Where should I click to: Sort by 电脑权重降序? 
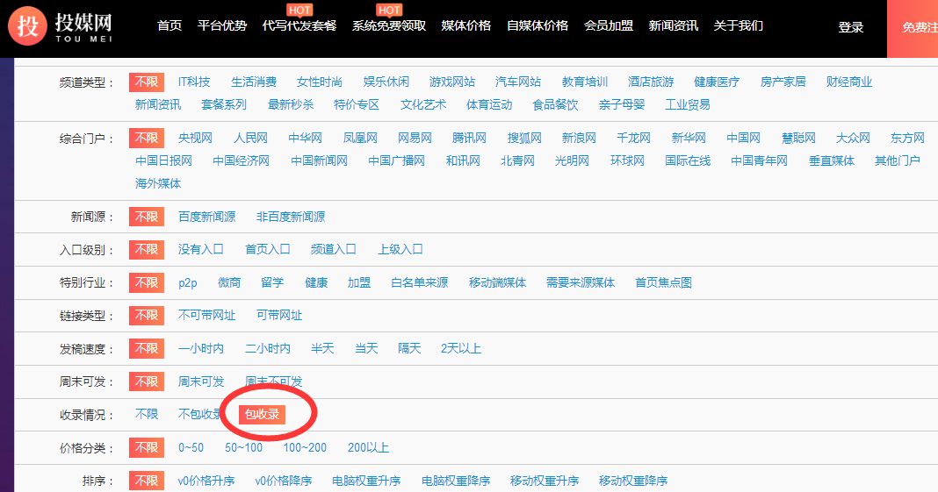(455, 481)
